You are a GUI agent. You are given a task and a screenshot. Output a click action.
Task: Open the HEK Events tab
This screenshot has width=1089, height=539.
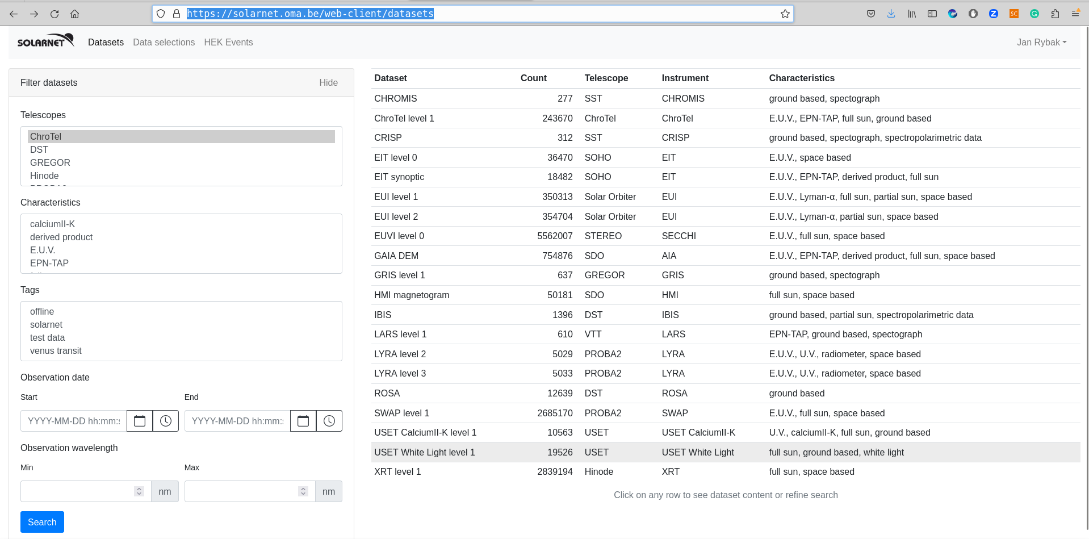[228, 42]
